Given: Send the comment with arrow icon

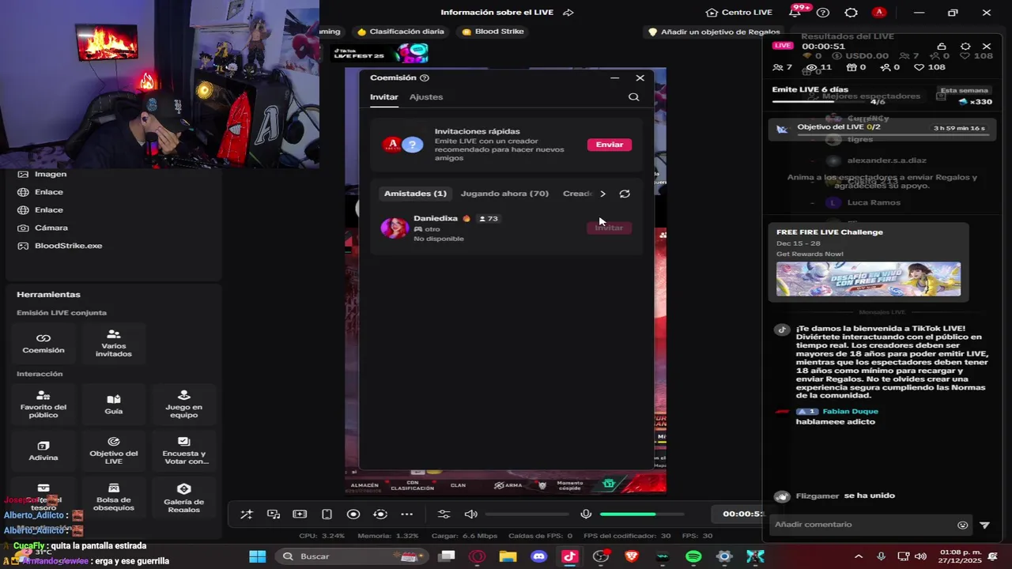Looking at the screenshot, I should tap(984, 525).
